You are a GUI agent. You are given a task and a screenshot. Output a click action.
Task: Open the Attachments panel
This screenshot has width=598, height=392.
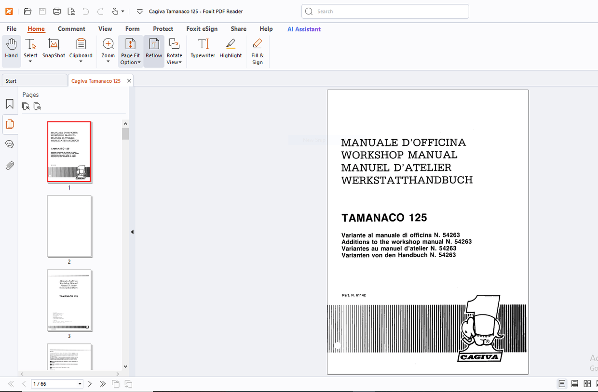10,165
